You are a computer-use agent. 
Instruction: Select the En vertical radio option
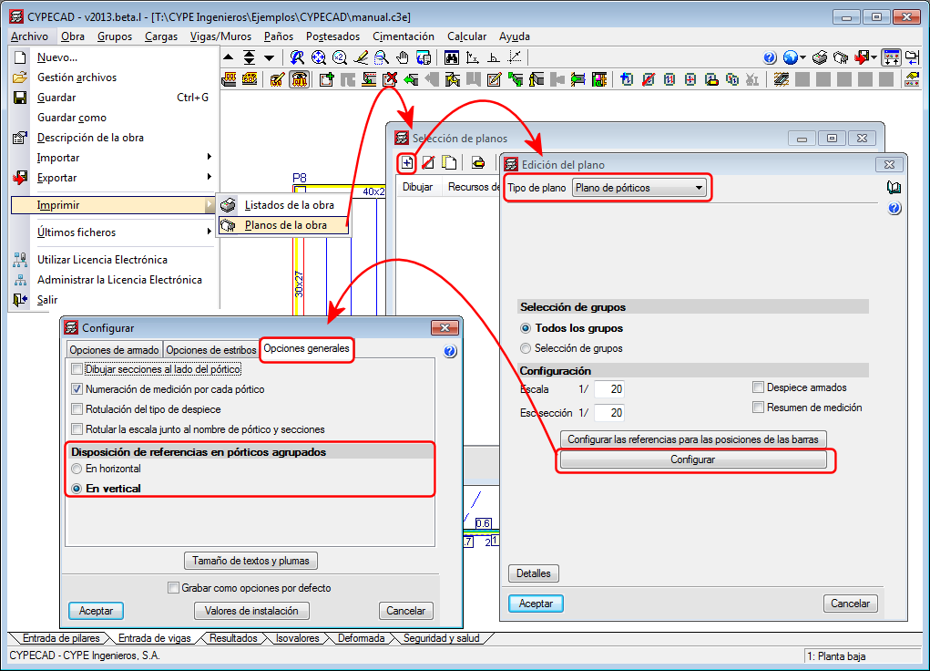77,489
